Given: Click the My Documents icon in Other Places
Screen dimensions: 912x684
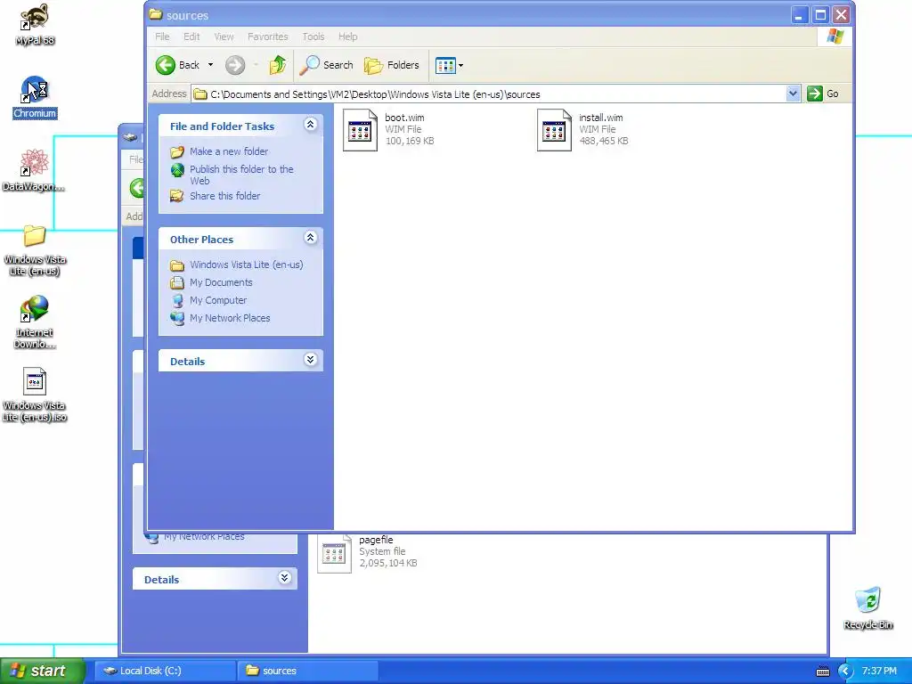Looking at the screenshot, I should click(177, 282).
